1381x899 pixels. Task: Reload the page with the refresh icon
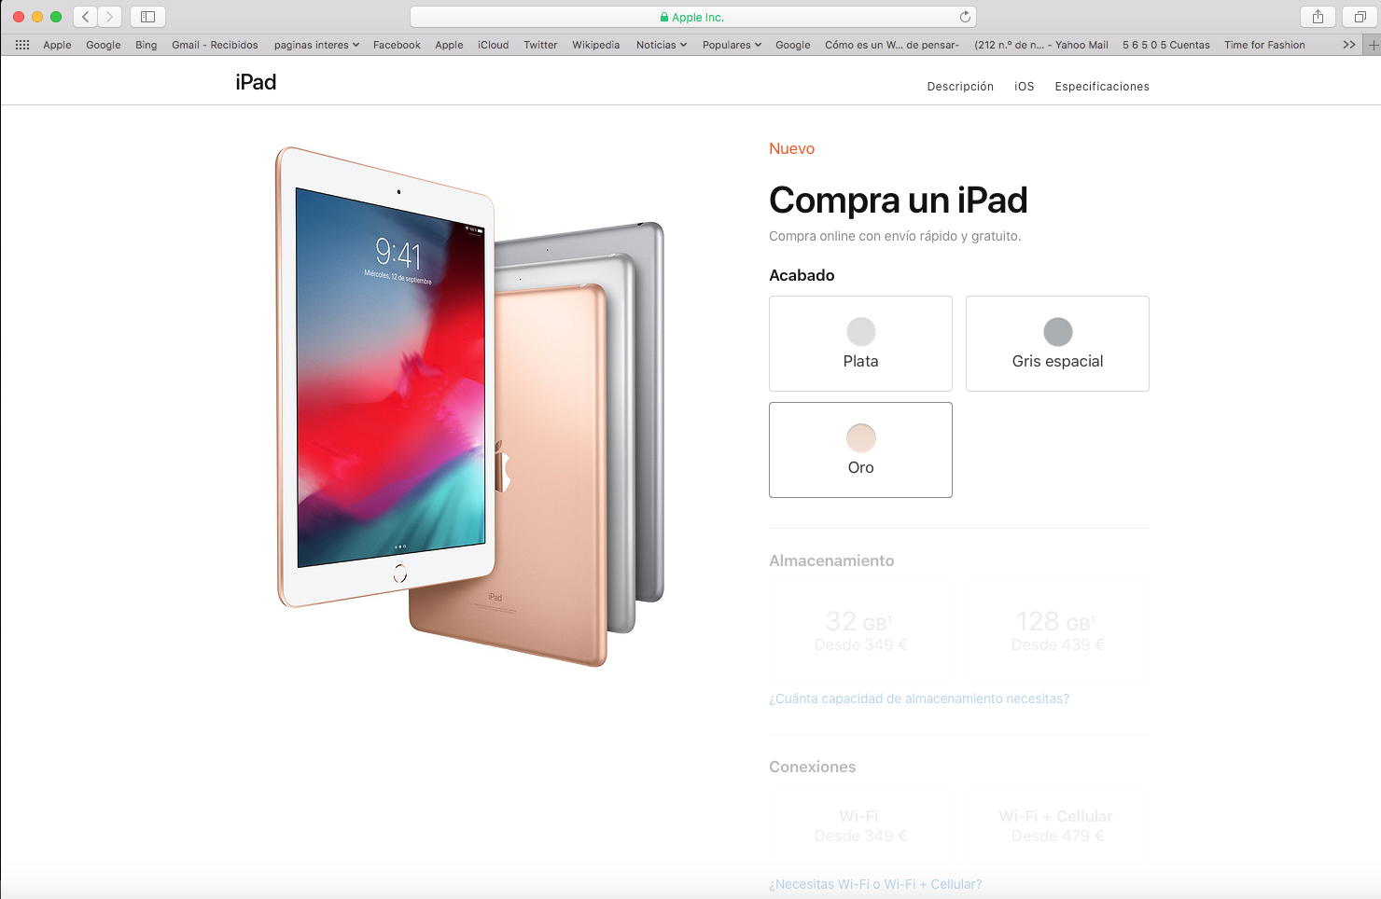point(965,17)
